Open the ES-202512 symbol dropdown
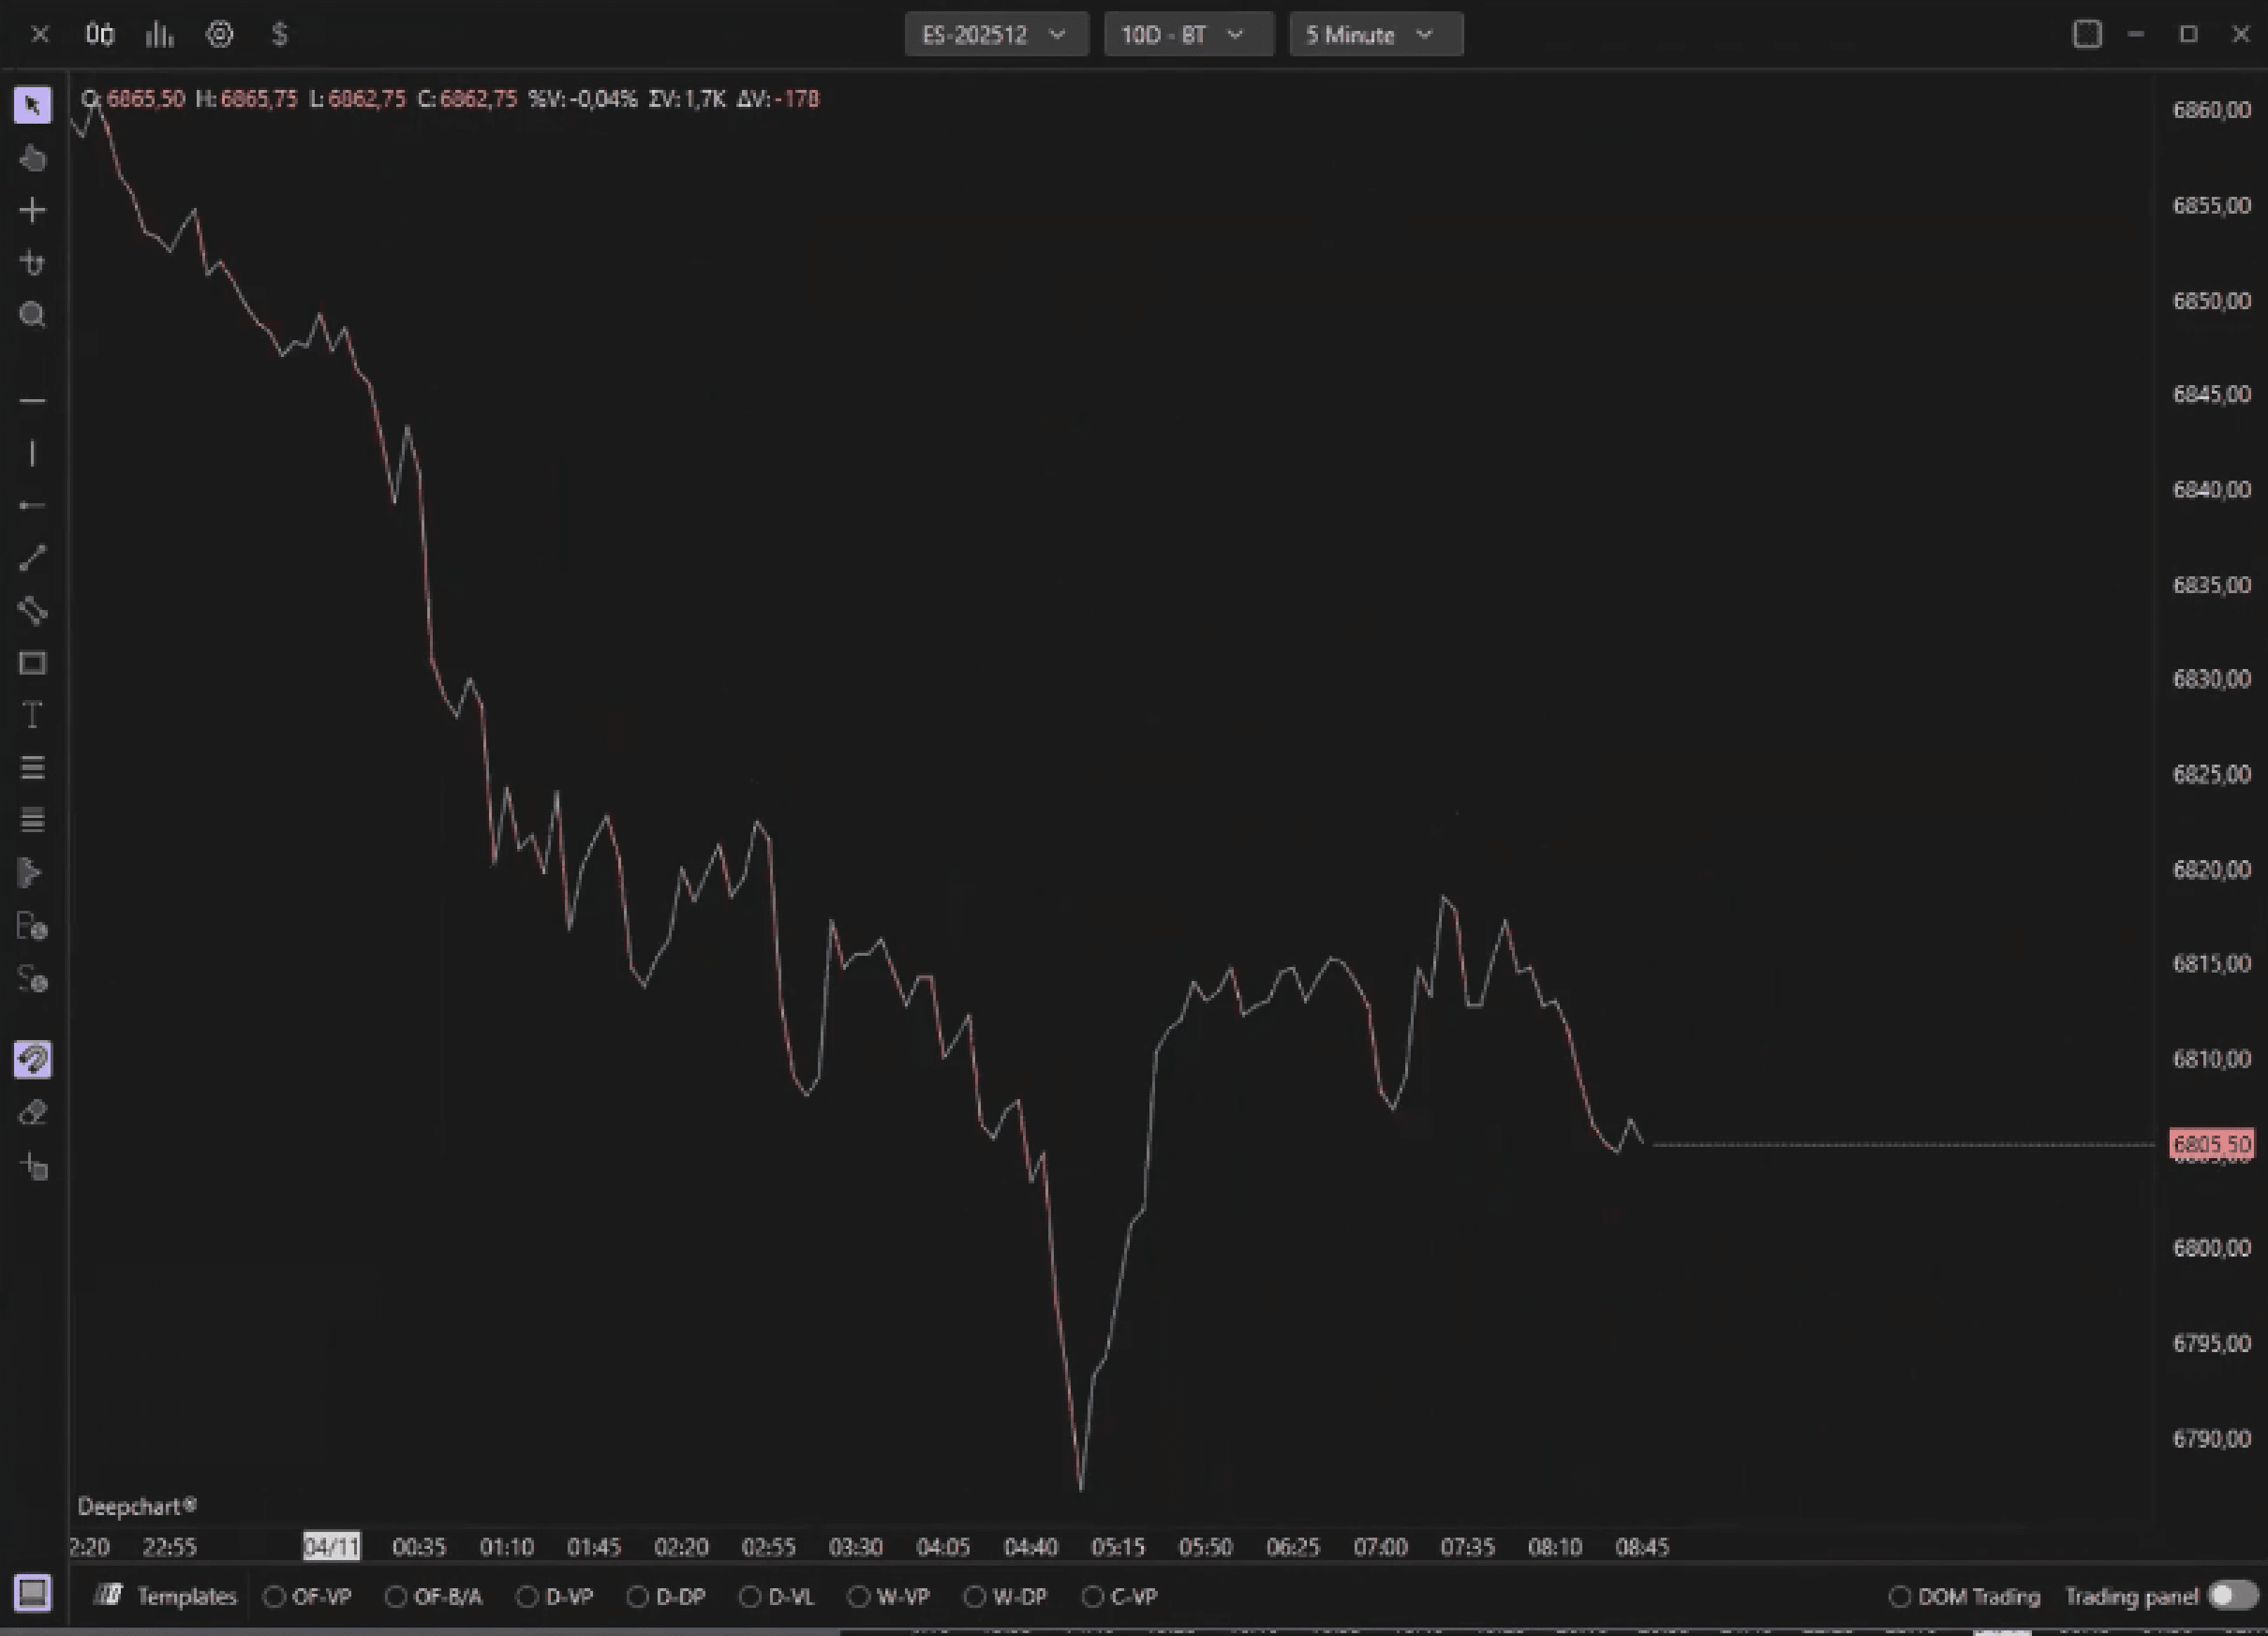 (995, 35)
